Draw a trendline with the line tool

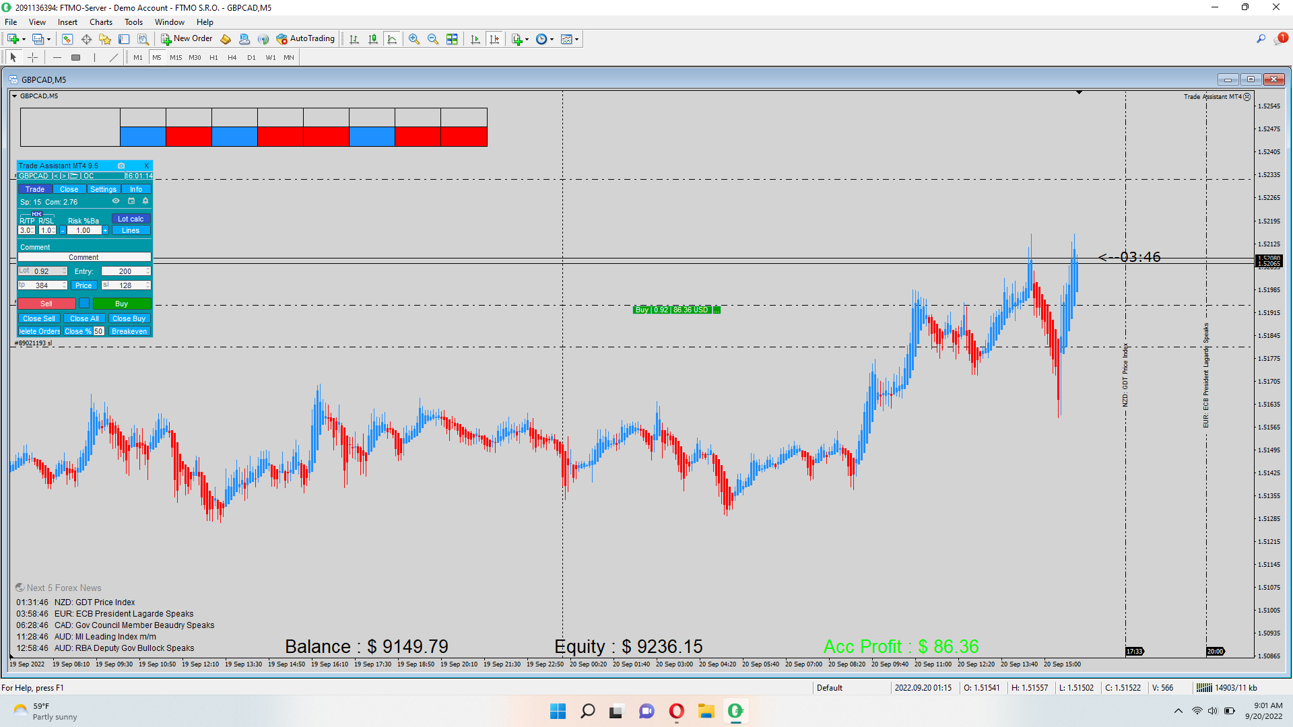click(113, 57)
